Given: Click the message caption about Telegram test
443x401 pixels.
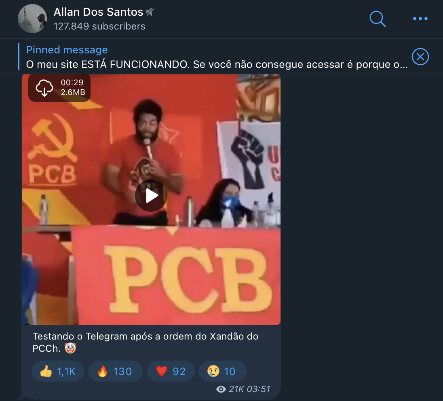Looking at the screenshot, I should pyautogui.click(x=145, y=342).
